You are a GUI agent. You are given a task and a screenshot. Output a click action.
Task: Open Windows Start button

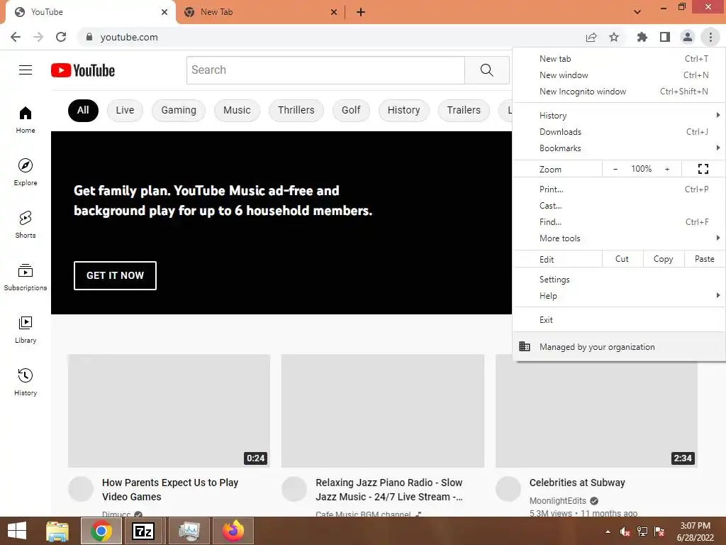pos(17,531)
